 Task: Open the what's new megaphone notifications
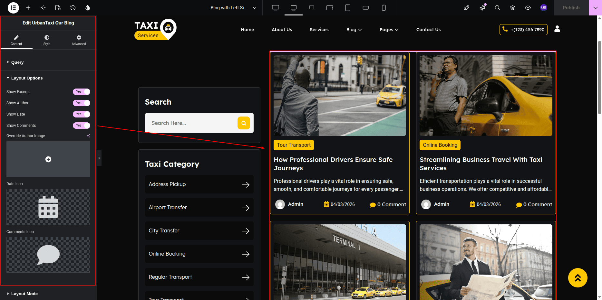pyautogui.click(x=482, y=8)
